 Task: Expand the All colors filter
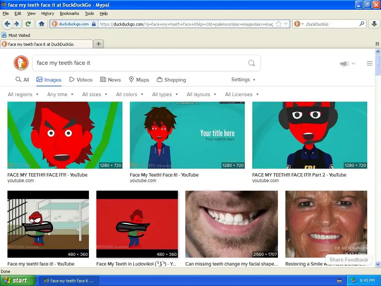130,94
